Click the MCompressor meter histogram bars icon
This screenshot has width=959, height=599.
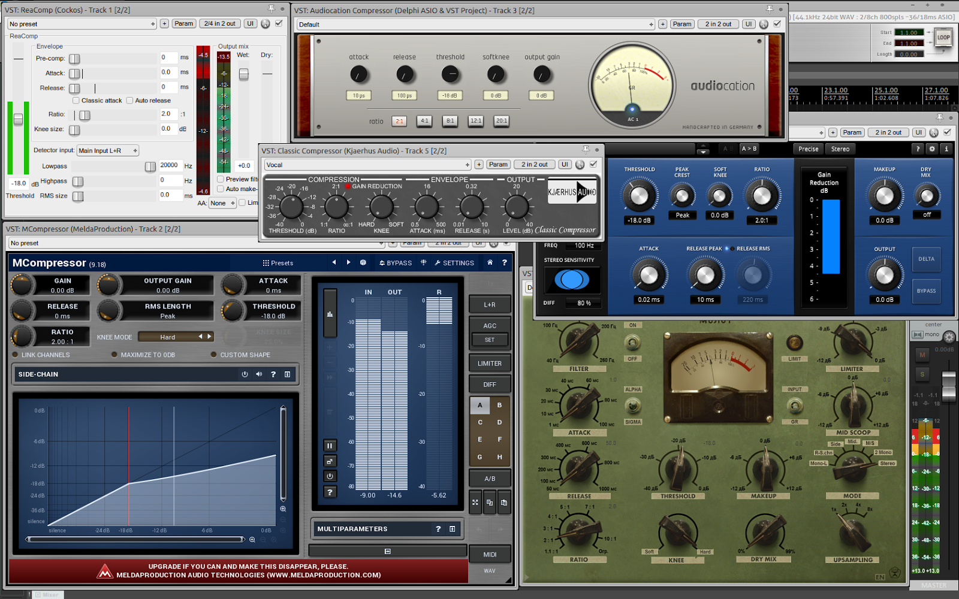click(x=330, y=314)
